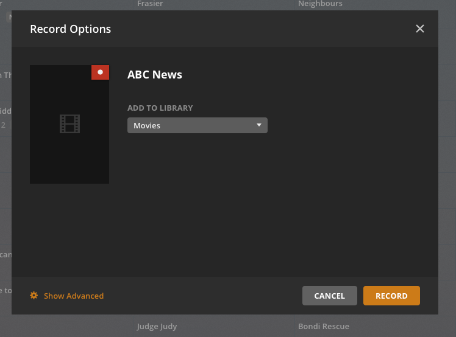Select Judge Judy in the background guide
The width and height of the screenshot is (456, 337).
[x=157, y=327]
